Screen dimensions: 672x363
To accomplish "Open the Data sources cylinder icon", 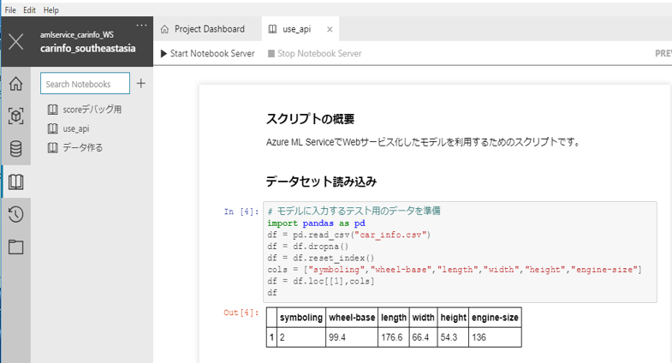I will tap(16, 149).
